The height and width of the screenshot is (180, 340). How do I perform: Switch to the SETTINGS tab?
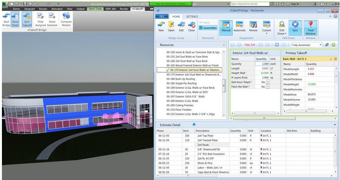tap(192, 17)
